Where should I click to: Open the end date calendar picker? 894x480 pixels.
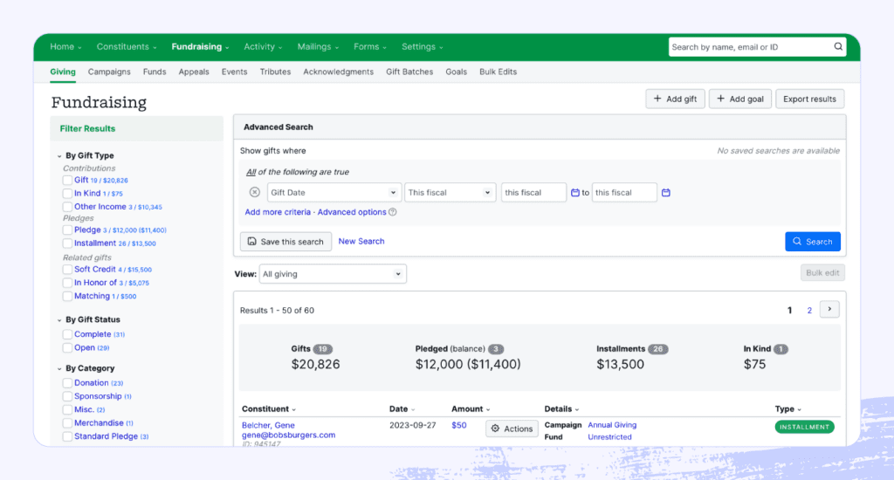point(666,193)
